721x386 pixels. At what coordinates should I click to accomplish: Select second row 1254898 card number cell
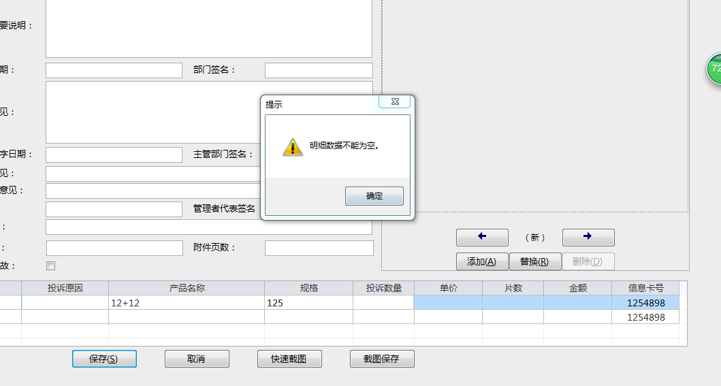(x=645, y=317)
